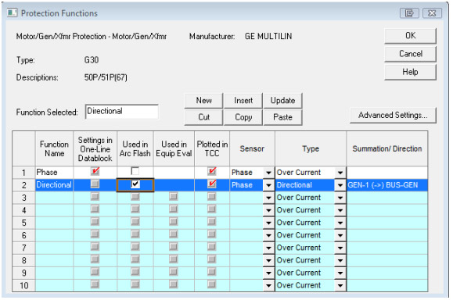Click the Plotted in TCC column header
Screen dimensions: 453x300
212,148
